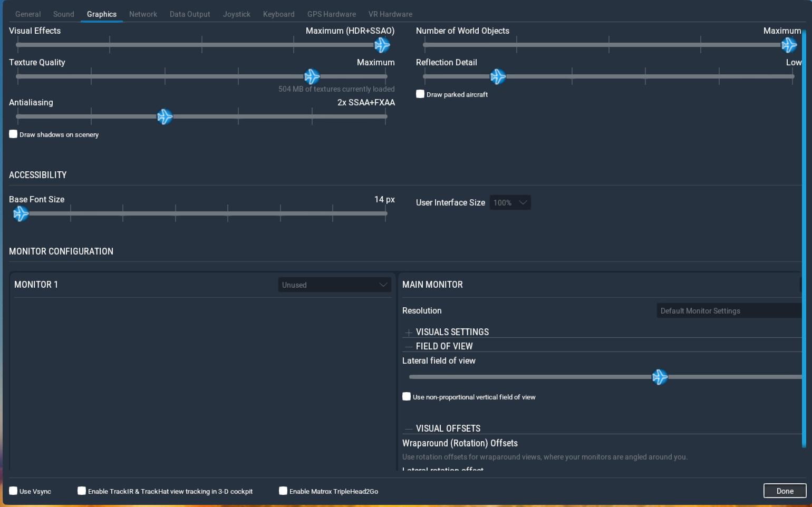The width and height of the screenshot is (812, 507).
Task: Expand the Visuals Settings plus icon
Action: pyautogui.click(x=409, y=333)
